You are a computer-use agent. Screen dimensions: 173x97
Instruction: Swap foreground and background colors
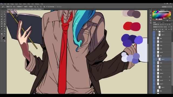coord(4,36)
